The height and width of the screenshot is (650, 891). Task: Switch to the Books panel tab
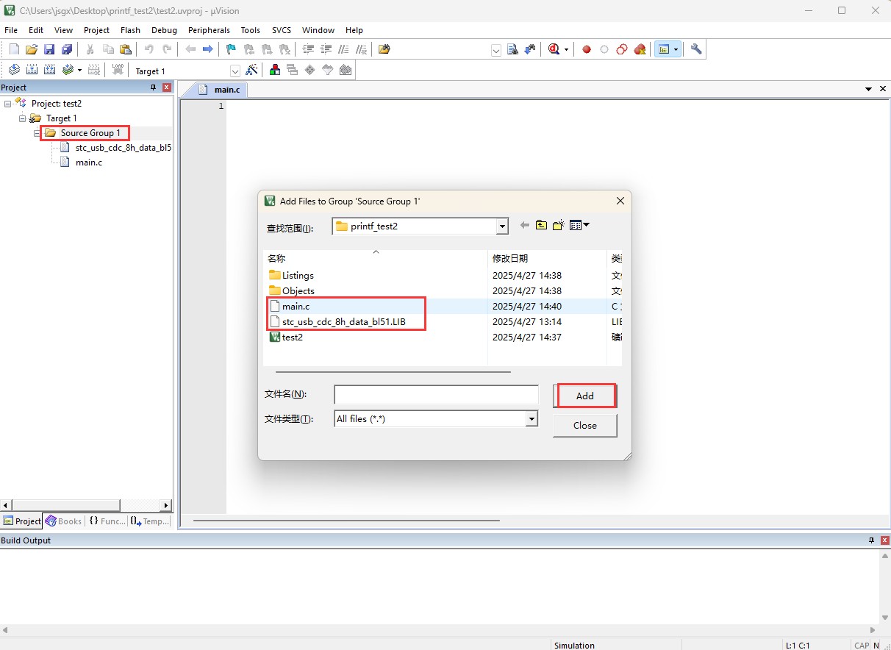pos(63,521)
